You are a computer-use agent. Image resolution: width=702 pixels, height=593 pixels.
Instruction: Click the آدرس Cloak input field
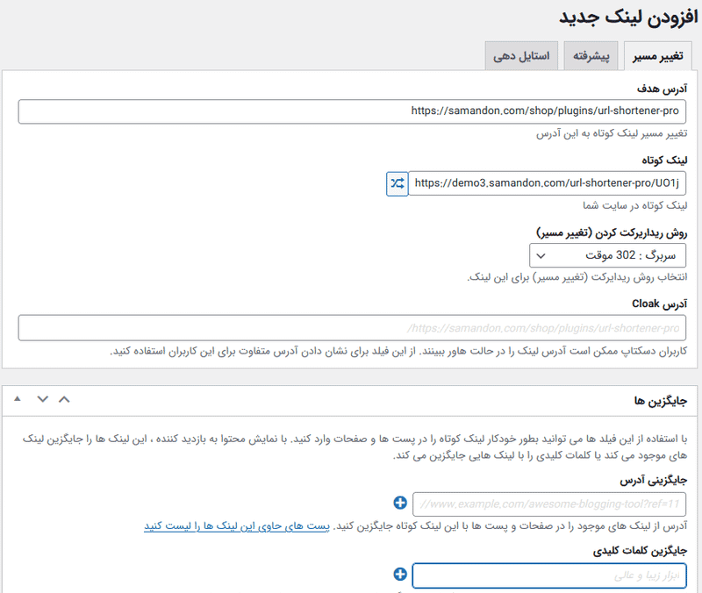[x=352, y=328]
